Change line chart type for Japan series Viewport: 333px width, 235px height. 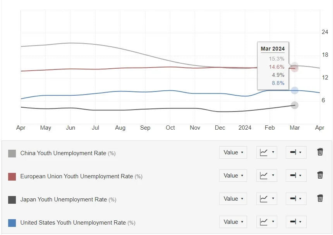click(x=267, y=199)
